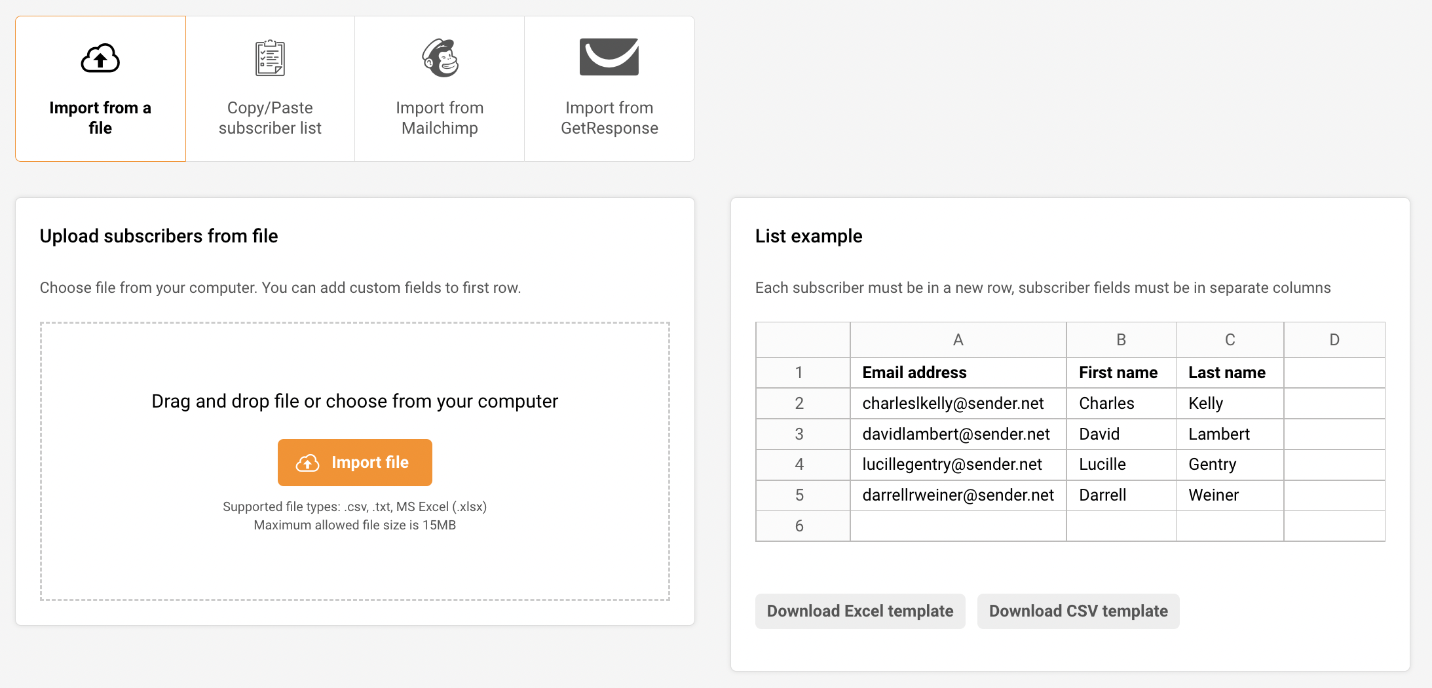Click the cloud upload icon at top

coord(100,59)
